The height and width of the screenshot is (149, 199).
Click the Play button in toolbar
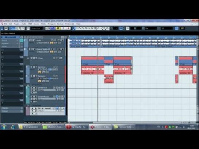pos(64,28)
